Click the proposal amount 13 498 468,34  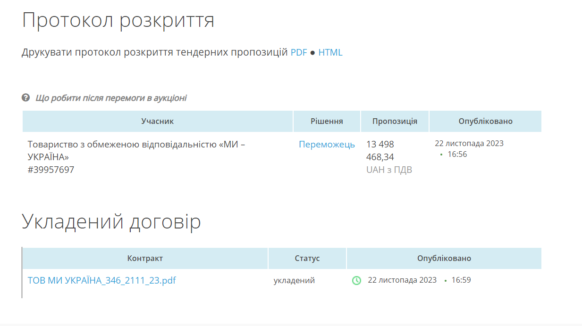coord(380,150)
